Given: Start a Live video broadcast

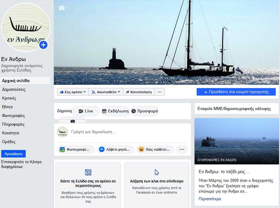Looking at the screenshot, I should coord(86,111).
